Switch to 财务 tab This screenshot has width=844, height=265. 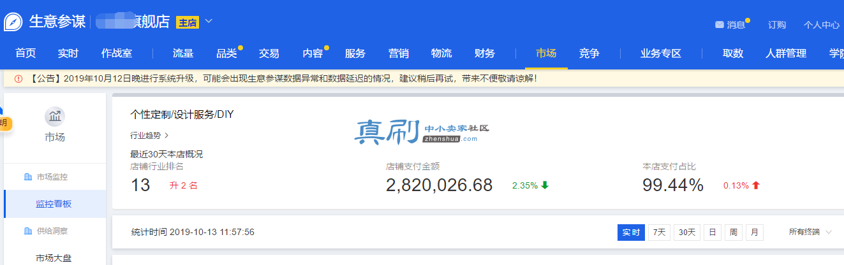[485, 54]
